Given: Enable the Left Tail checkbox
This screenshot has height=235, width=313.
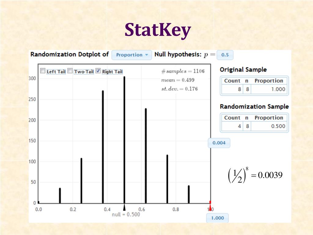Looking at the screenshot, I should [43, 71].
